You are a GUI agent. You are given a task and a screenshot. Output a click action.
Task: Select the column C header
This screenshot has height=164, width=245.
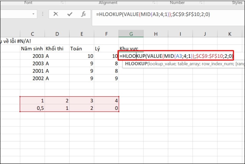pyautogui.click(x=32, y=34)
